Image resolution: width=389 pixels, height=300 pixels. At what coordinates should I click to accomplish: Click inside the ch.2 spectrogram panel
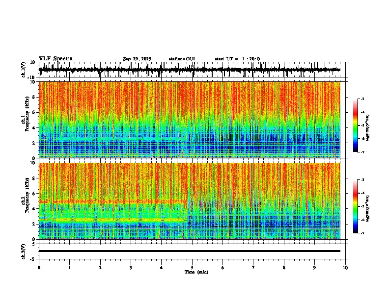(x=190, y=201)
